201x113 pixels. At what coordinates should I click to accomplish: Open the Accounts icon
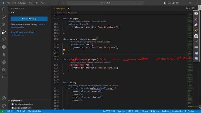4,98
